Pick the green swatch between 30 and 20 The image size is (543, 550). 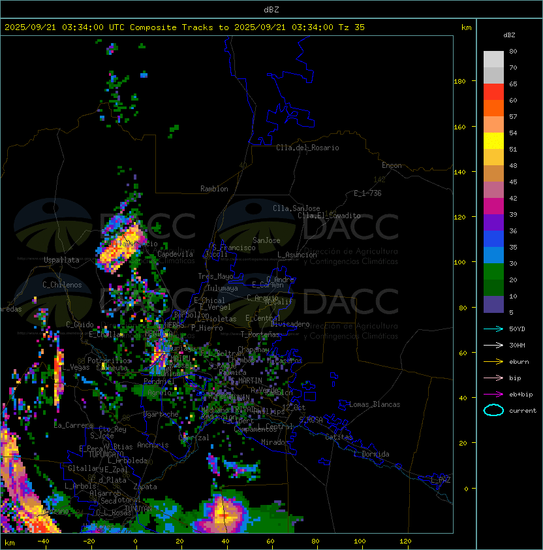point(493,272)
